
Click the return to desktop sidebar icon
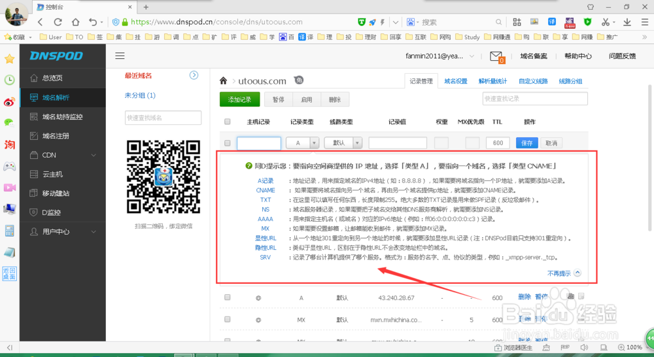[10, 273]
